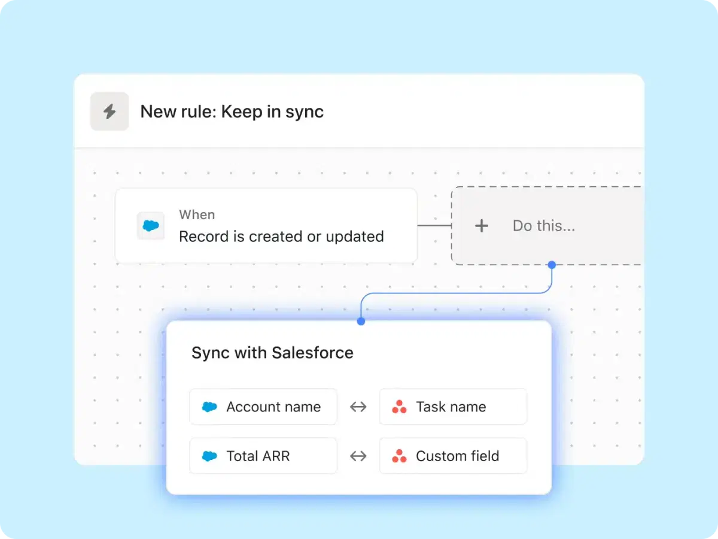Click Salesforce icon next to Total ARR
Viewport: 718px width, 539px height.
209,456
